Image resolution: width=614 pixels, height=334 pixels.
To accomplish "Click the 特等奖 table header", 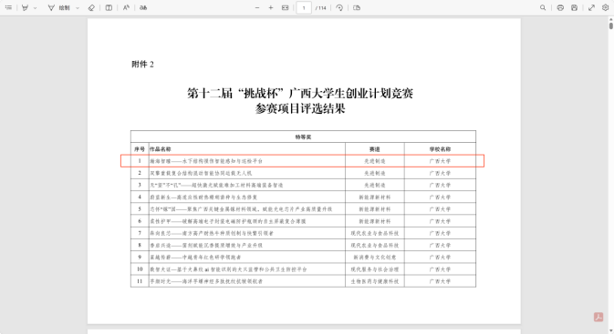I will click(x=303, y=137).
